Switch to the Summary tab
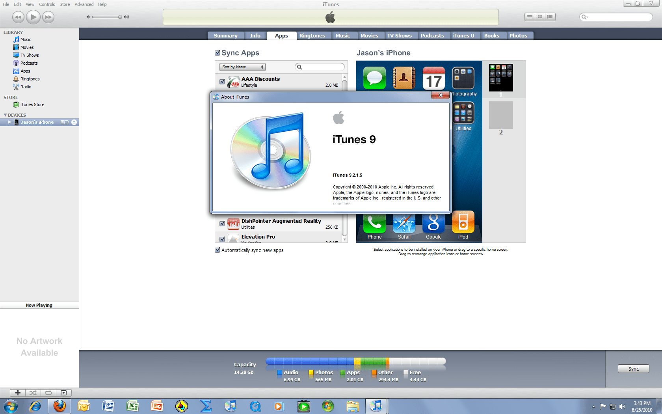Viewport: 662px width, 414px height. tap(225, 35)
